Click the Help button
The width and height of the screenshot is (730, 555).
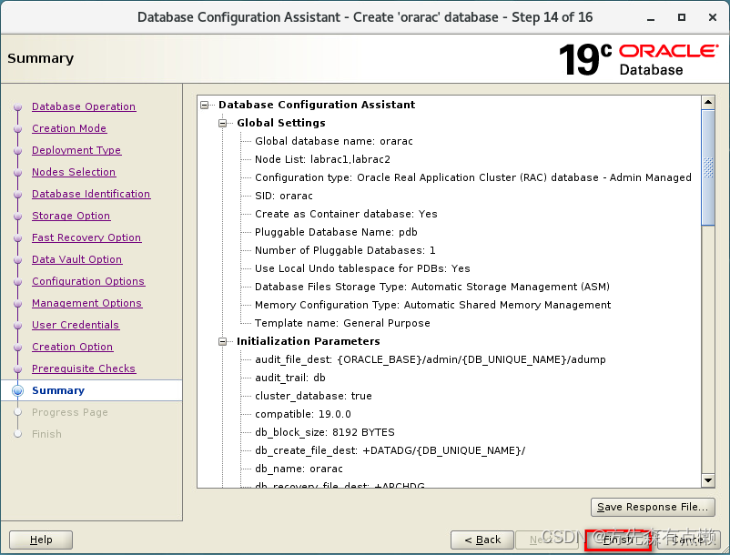(41, 540)
